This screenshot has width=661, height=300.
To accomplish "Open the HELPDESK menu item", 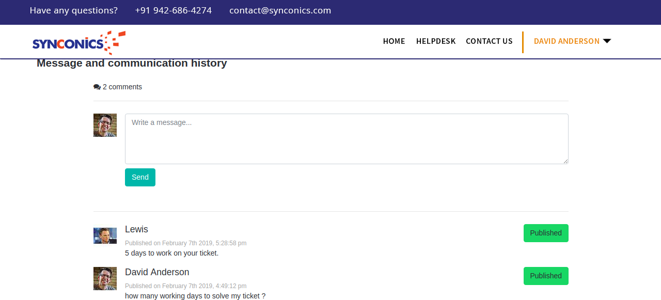I will 436,41.
